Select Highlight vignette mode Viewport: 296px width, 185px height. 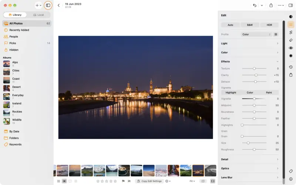point(231,92)
